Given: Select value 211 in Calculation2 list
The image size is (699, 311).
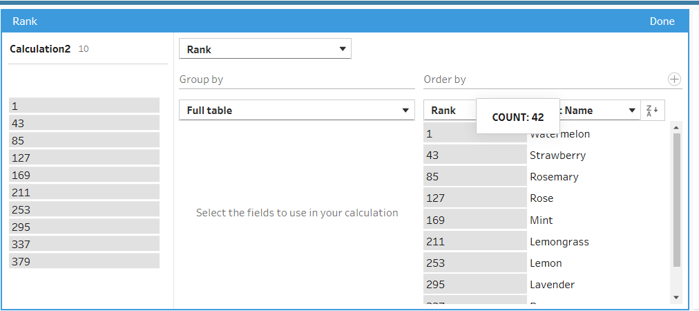Looking at the screenshot, I should [84, 192].
